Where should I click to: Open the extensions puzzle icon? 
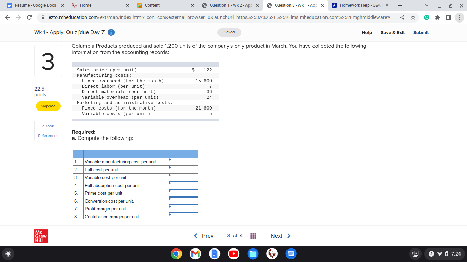pyautogui.click(x=438, y=17)
